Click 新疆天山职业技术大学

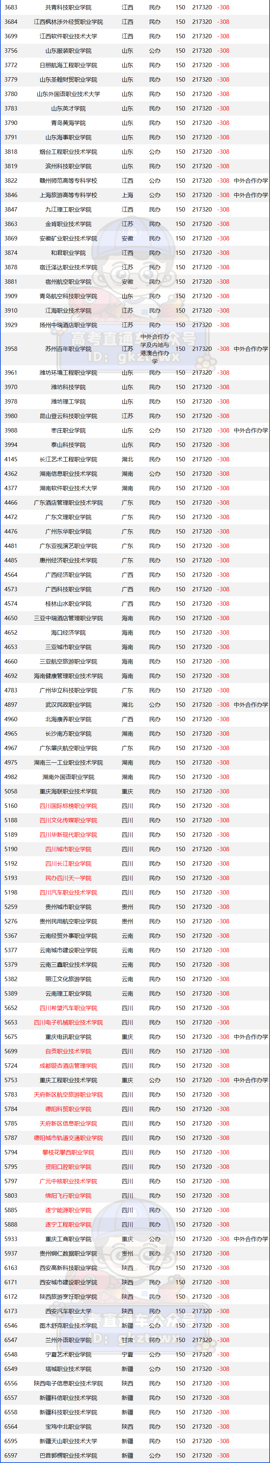pyautogui.click(x=68, y=1441)
